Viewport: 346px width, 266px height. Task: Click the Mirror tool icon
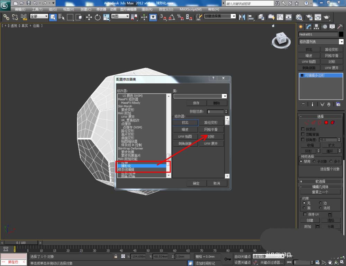tap(242, 17)
